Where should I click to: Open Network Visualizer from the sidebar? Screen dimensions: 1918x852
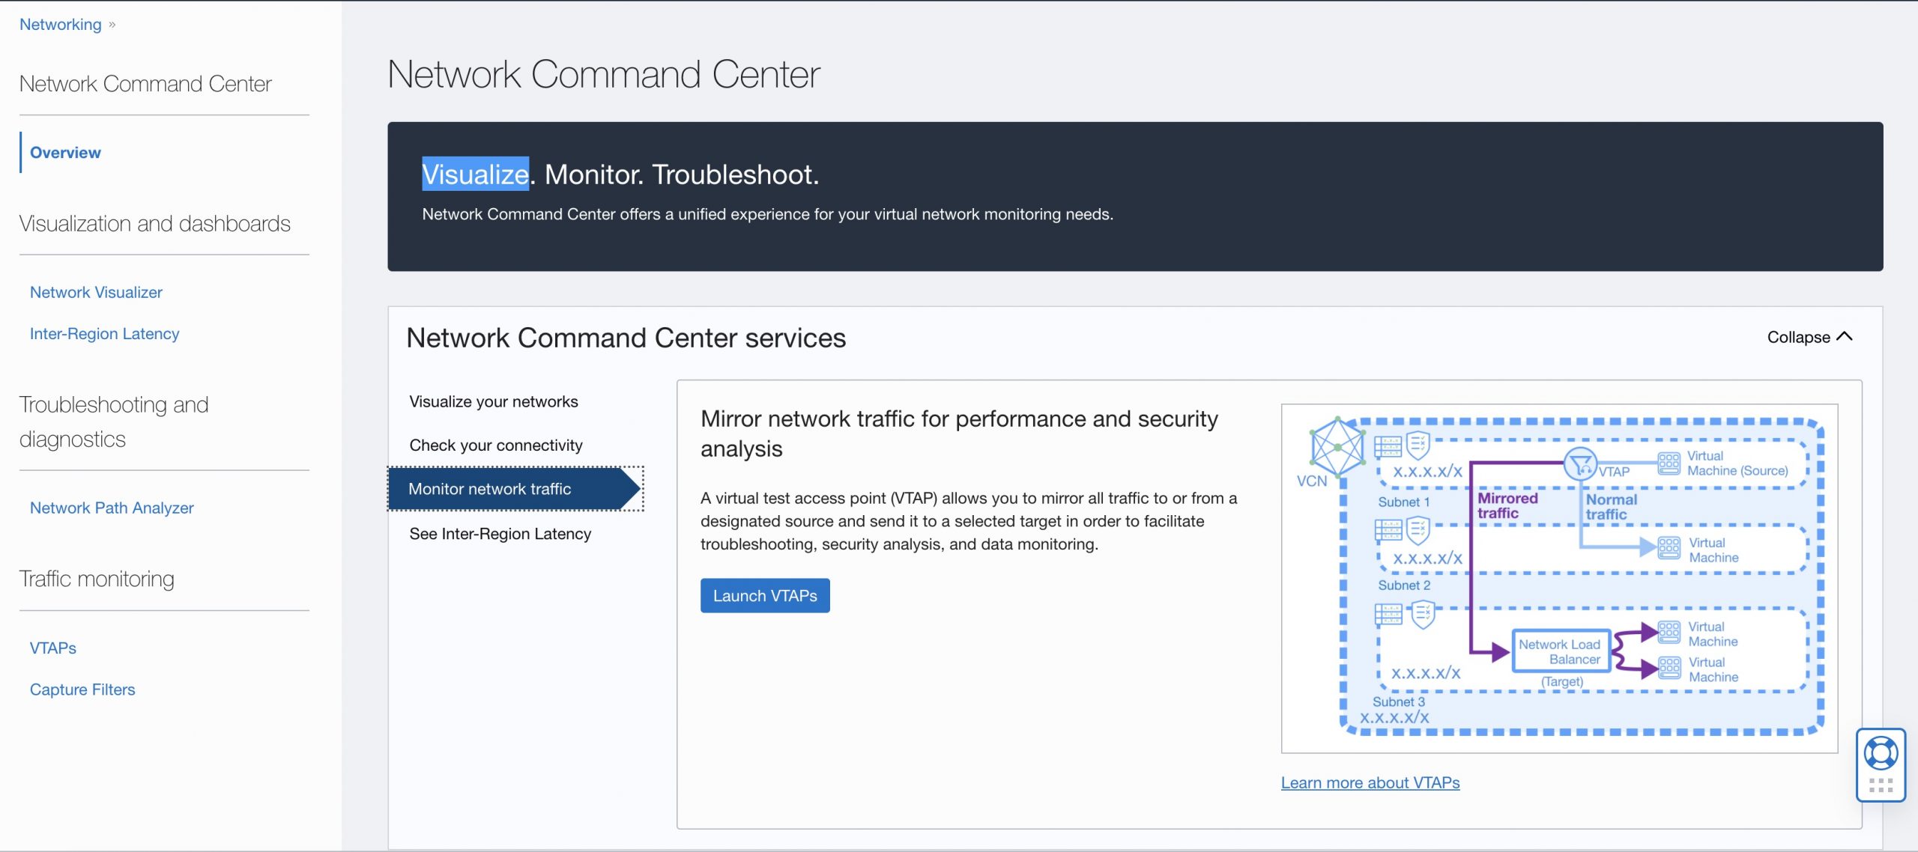pos(96,292)
